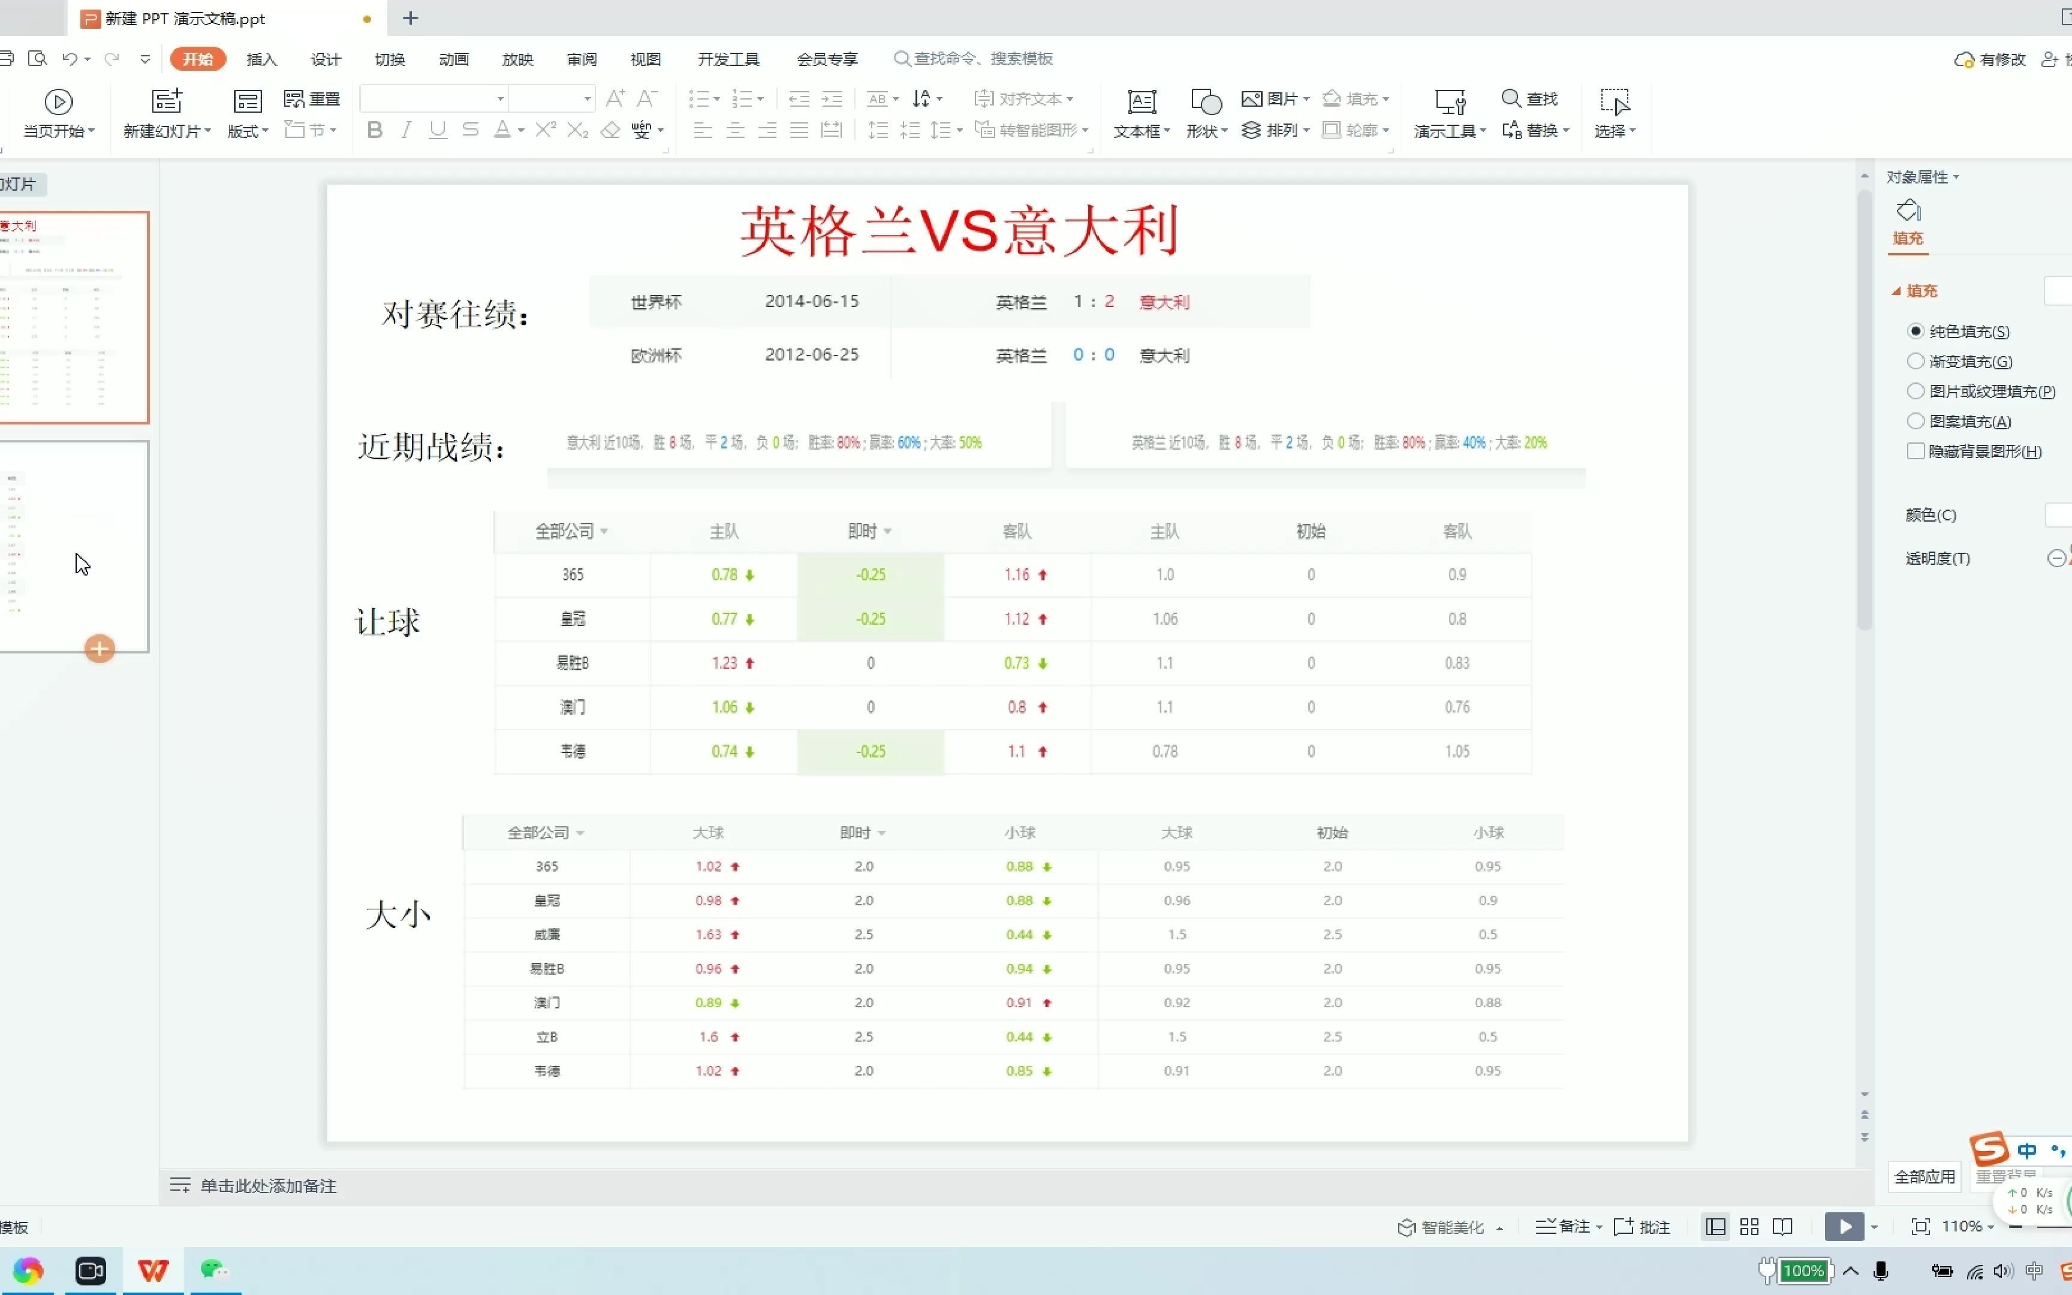2072x1295 pixels.
Task: Open 智能美化 in status bar
Action: (x=1450, y=1227)
